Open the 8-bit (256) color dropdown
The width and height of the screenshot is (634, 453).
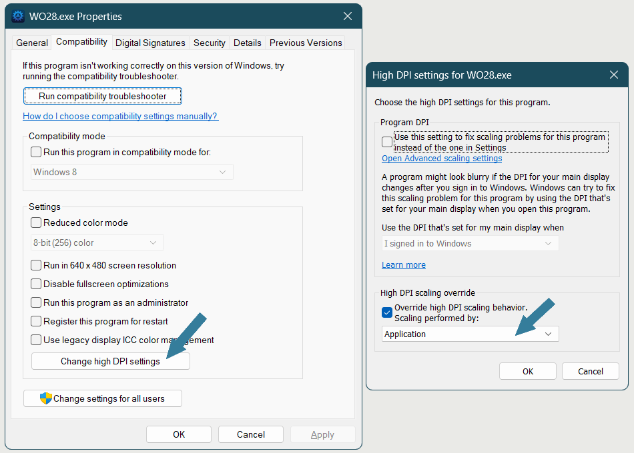97,242
